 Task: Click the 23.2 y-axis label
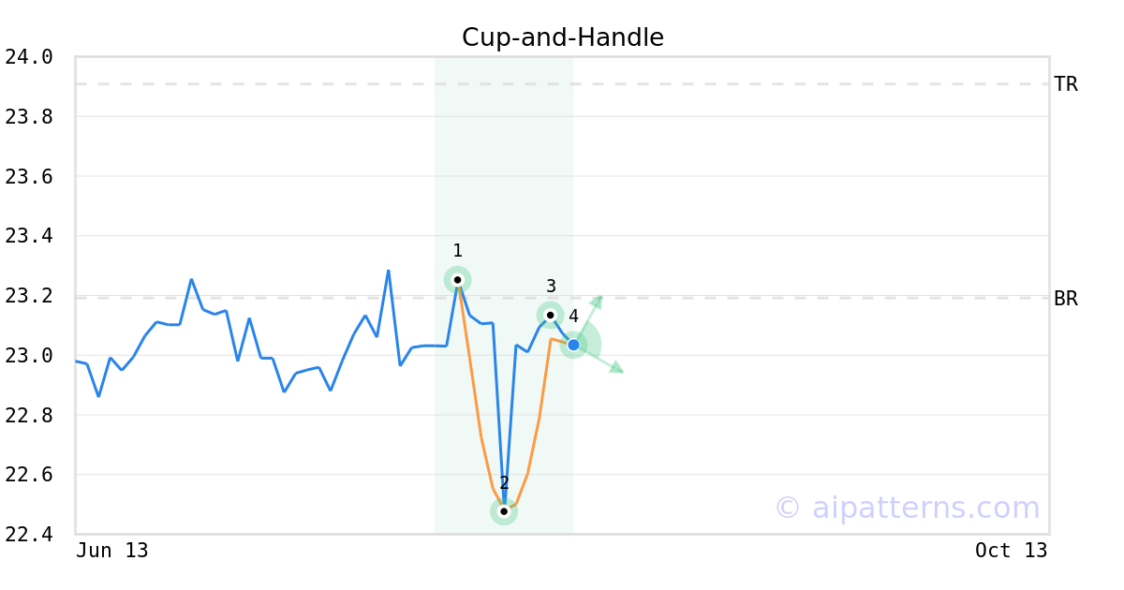click(29, 296)
